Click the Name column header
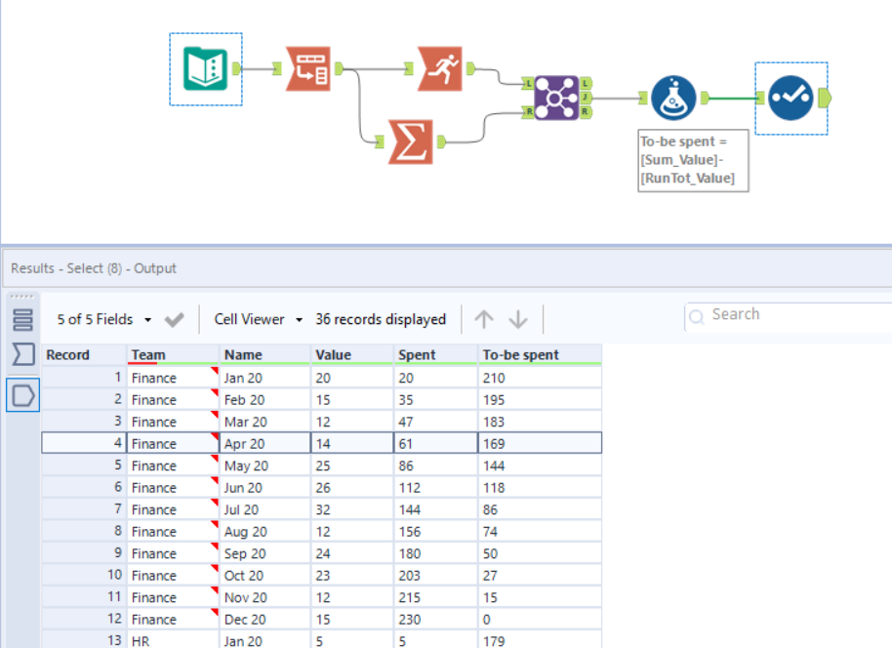This screenshot has width=892, height=648. tap(265, 354)
